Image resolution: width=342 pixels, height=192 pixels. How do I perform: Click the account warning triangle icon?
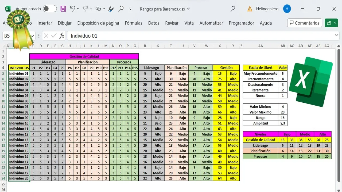(x=250, y=9)
